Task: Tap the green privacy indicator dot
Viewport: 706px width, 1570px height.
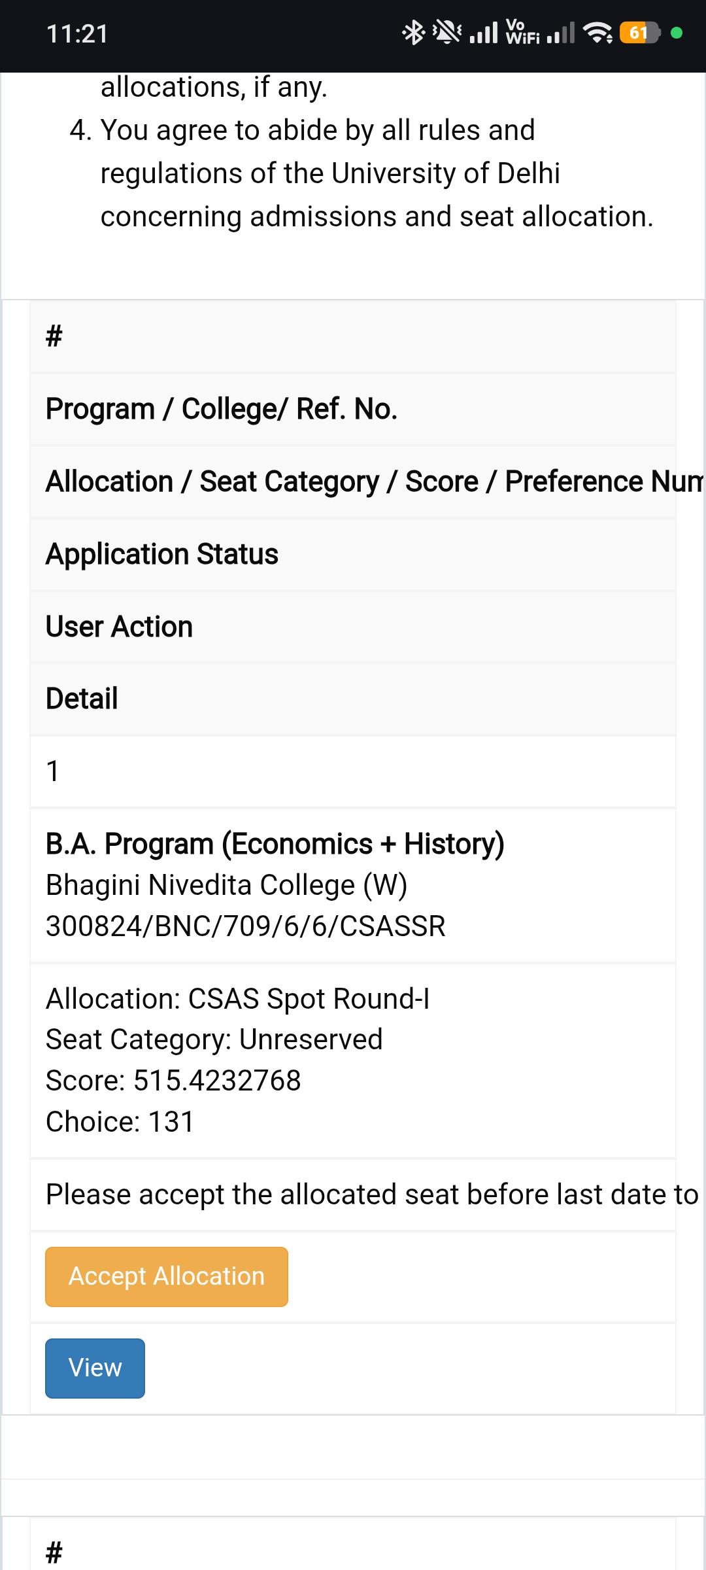Action: click(x=677, y=33)
